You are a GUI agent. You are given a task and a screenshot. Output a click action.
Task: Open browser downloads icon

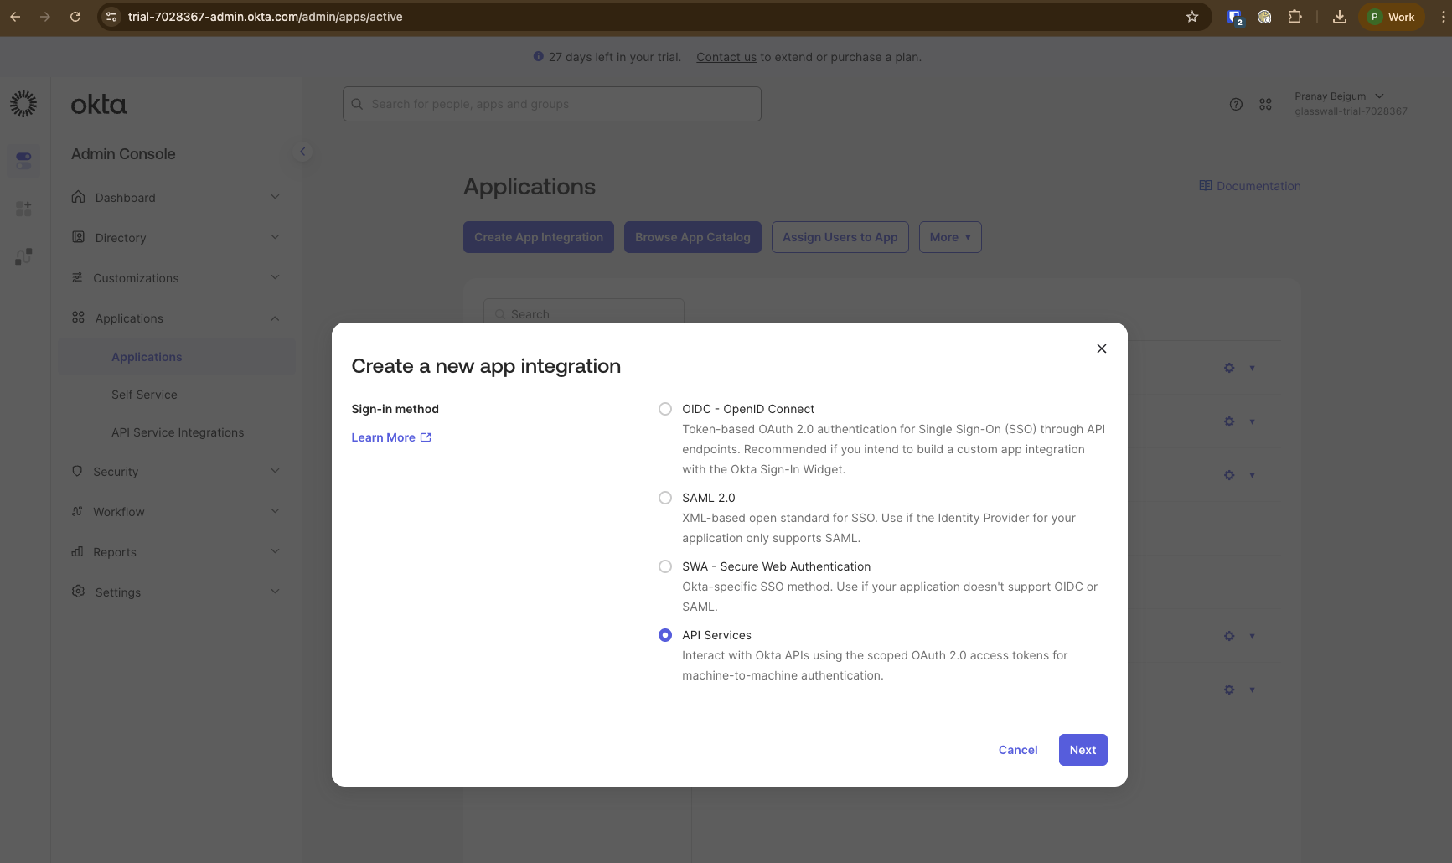click(x=1340, y=17)
